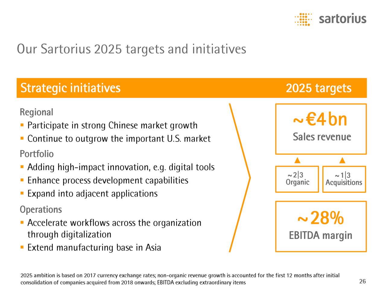The image size is (386, 290).
Task: Click 'Adding high-impact innovation, e.g. digital tools'
Action: (121, 167)
